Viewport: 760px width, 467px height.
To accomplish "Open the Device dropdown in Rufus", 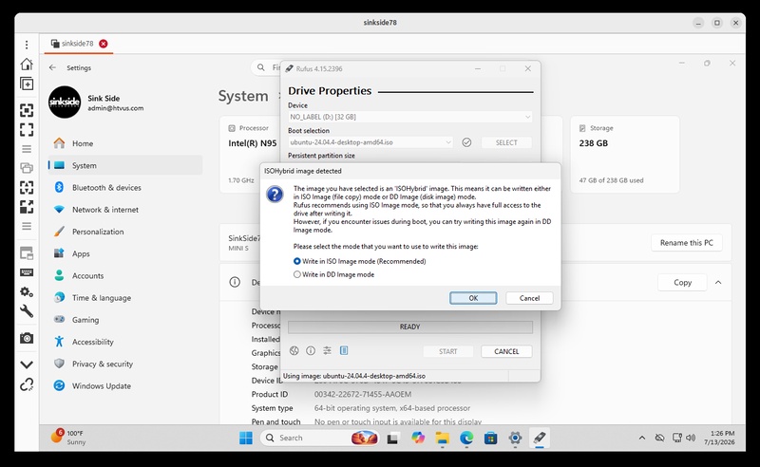I will (410, 117).
